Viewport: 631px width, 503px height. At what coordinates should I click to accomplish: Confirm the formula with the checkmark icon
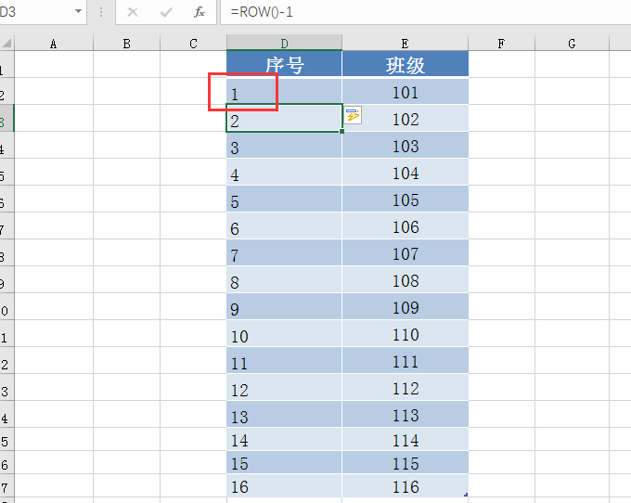pyautogui.click(x=166, y=12)
